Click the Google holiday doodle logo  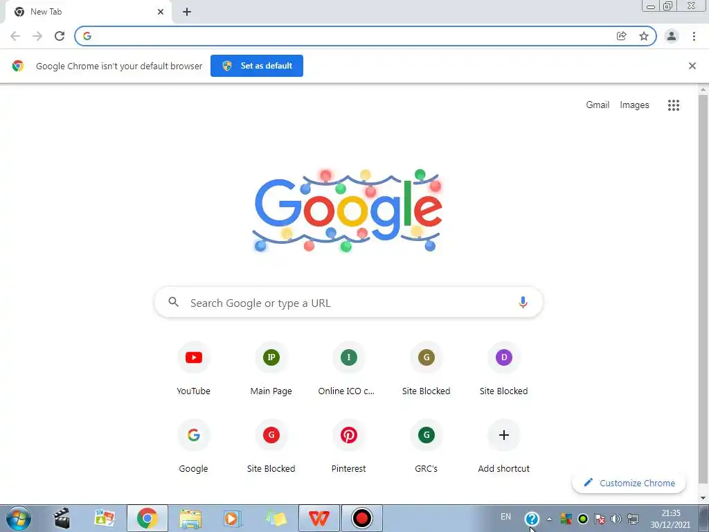tap(348, 211)
